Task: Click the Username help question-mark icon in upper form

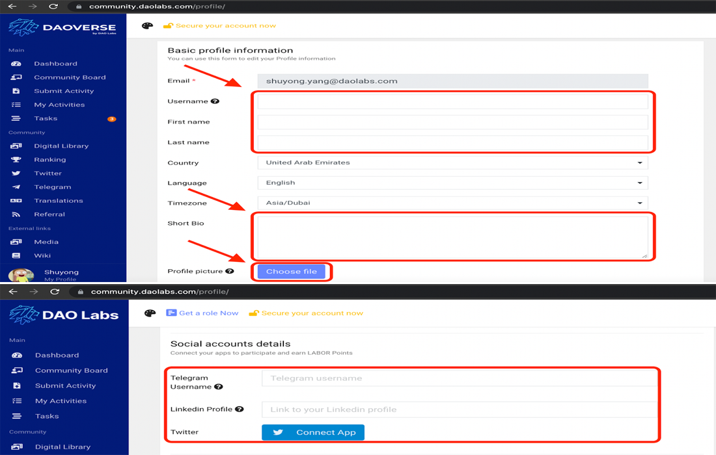Action: [215, 101]
